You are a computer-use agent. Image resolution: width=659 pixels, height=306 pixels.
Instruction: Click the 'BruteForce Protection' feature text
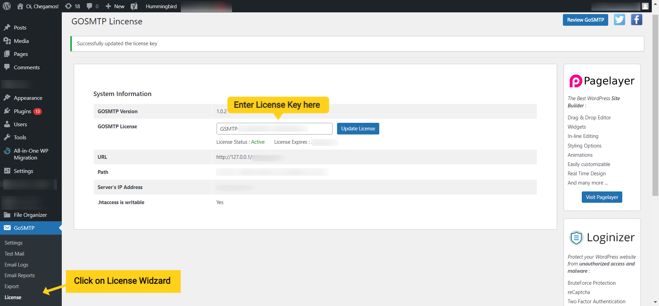(591, 283)
